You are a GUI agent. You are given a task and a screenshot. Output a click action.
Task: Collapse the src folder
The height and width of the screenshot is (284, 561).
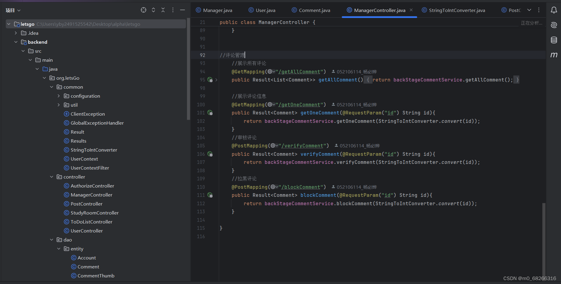(x=23, y=51)
